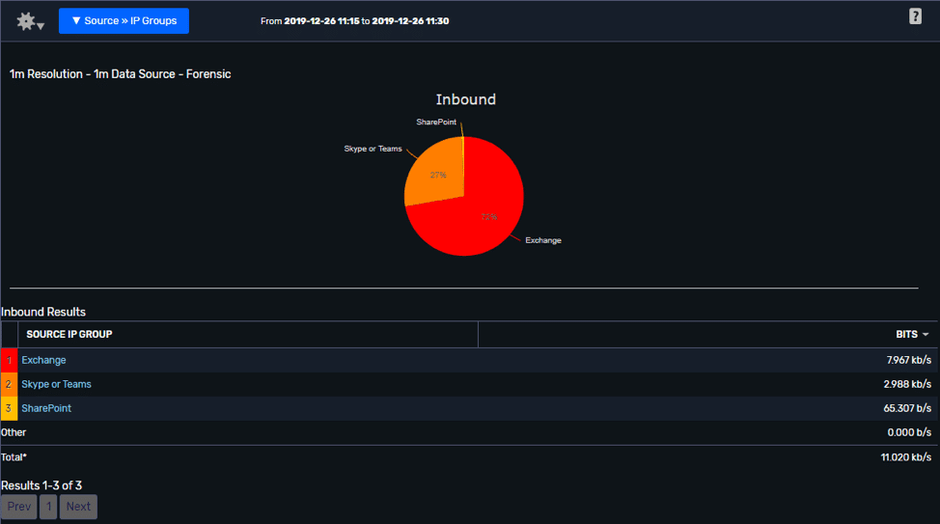Click the 65.307 b/s value
Image resolution: width=940 pixels, height=524 pixels.
click(x=907, y=408)
